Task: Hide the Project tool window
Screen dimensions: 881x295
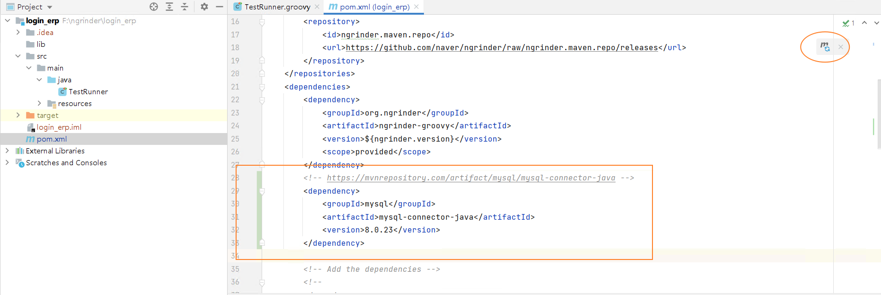Action: tap(219, 7)
